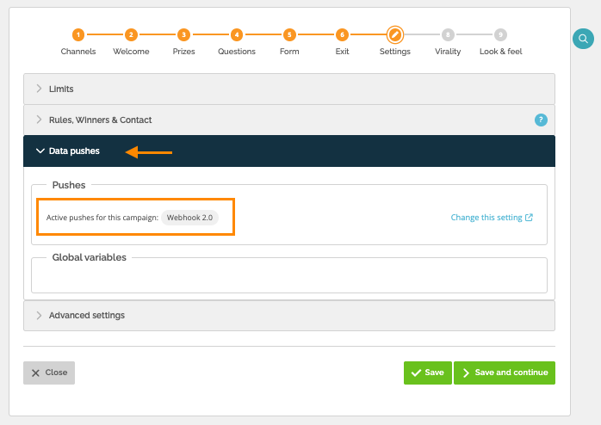This screenshot has width=601, height=425.
Task: Open the Form step label
Action: 289,52
